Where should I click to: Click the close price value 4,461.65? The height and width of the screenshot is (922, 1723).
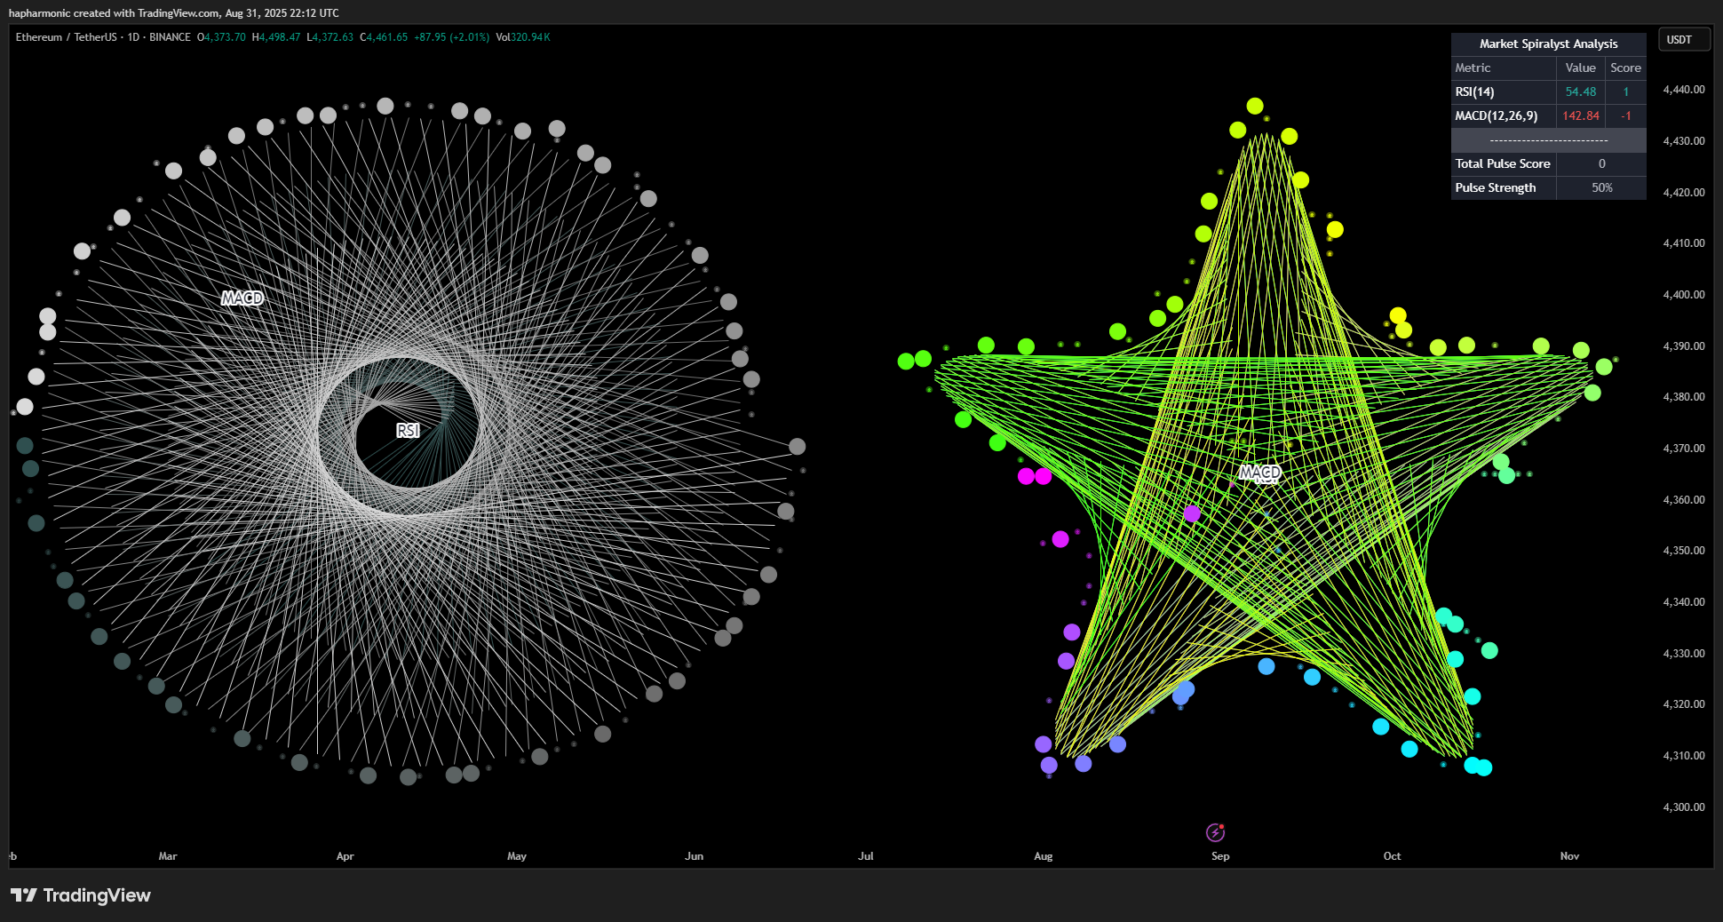[x=387, y=37]
